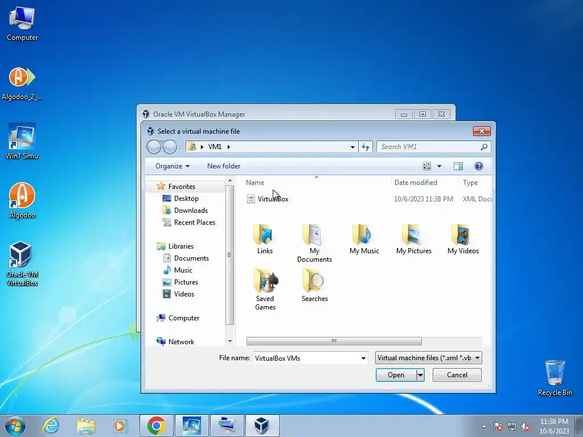
Task: Open the dialog help button
Action: point(478,166)
